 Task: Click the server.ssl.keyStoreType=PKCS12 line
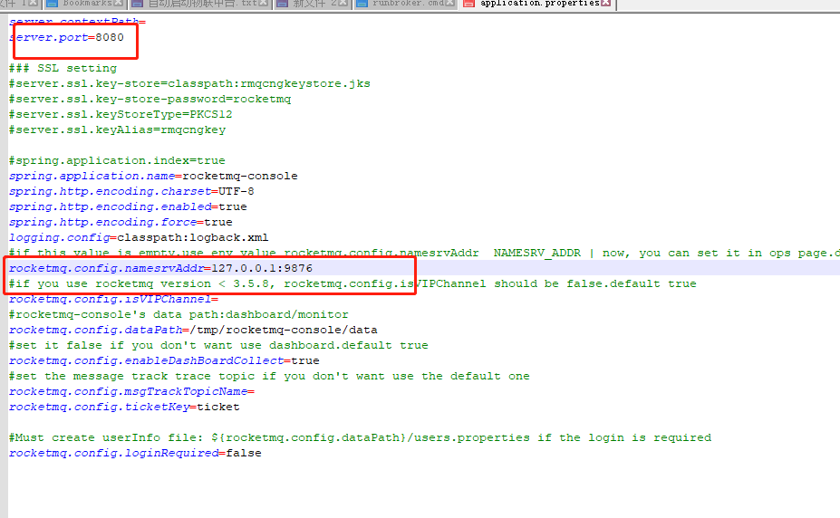coord(121,114)
